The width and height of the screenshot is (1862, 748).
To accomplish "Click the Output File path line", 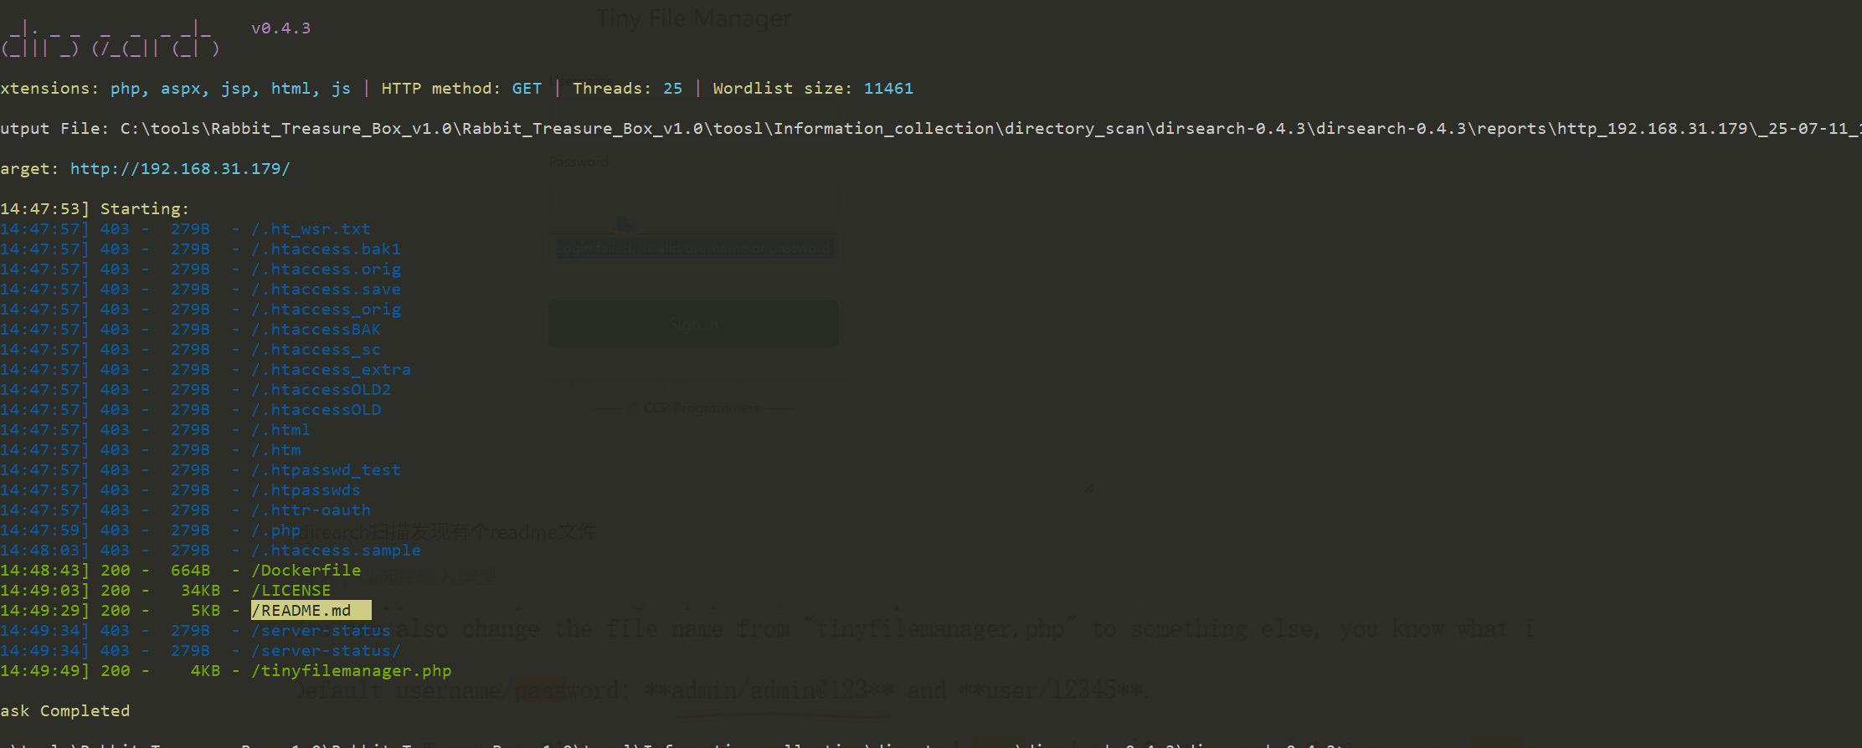I will coord(931,129).
